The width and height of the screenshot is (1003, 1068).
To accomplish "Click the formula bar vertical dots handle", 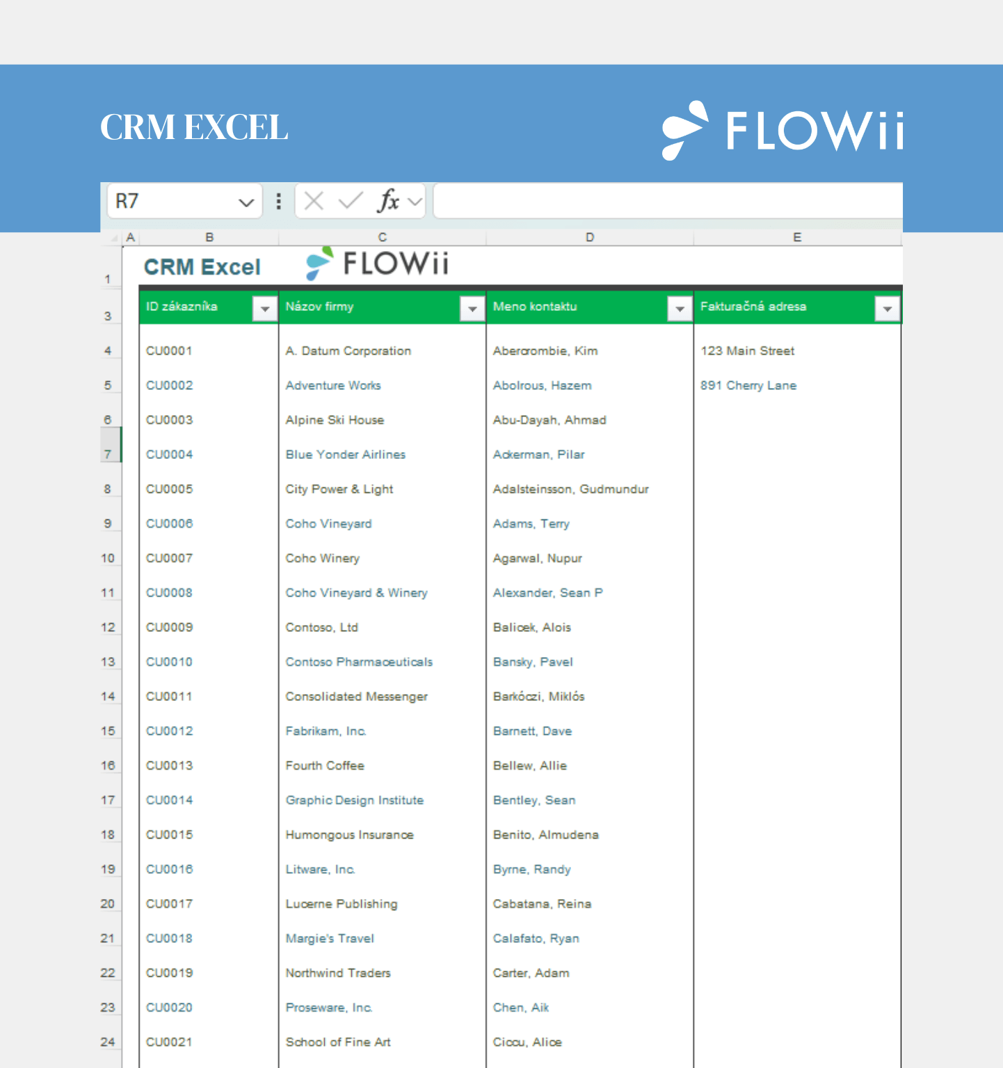I will coord(278,201).
